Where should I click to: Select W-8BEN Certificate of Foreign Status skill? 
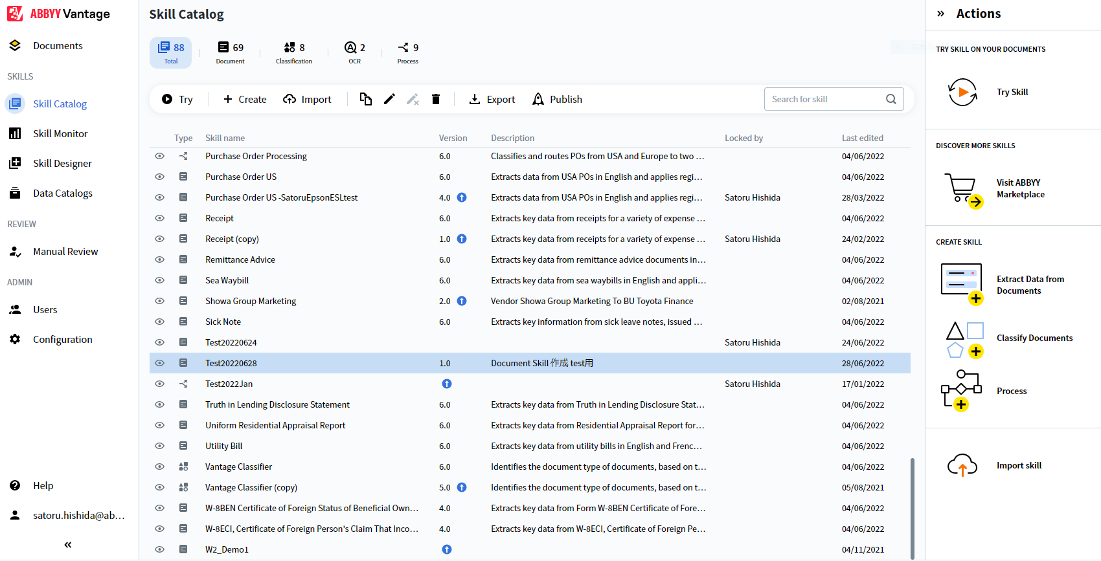[x=312, y=508]
